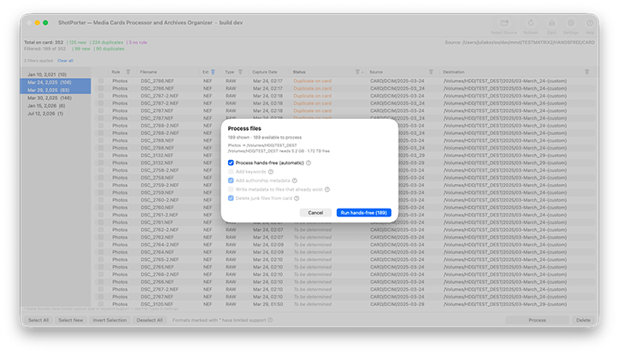The width and height of the screenshot is (619, 354).
Task: Open the Rule column filter
Action: [128, 72]
